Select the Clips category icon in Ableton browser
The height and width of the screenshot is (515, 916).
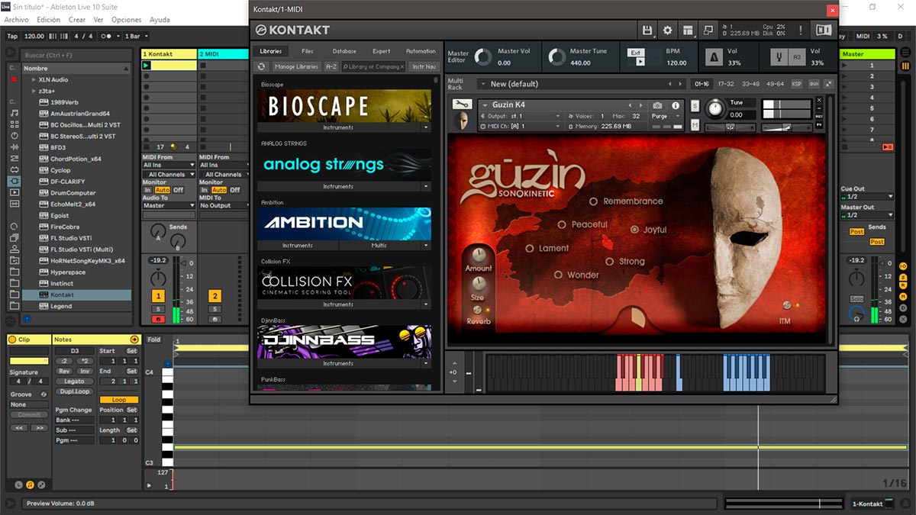point(15,192)
